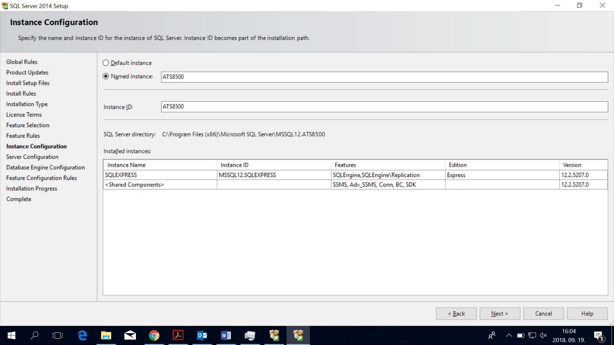Open Outlook from the taskbar
The height and width of the screenshot is (345, 614).
pos(202,335)
